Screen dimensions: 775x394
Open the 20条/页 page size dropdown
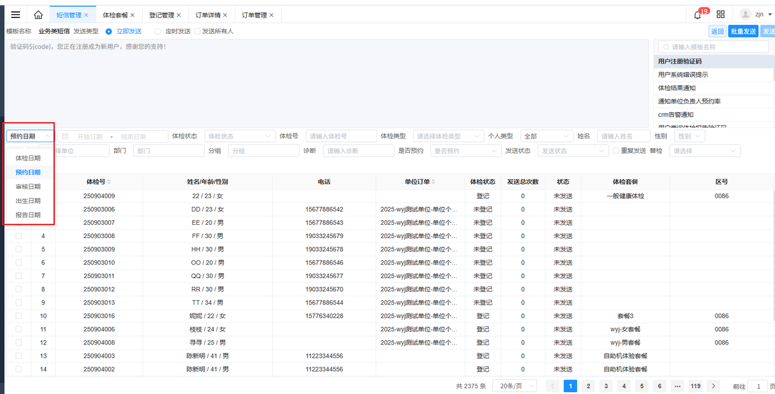click(515, 386)
